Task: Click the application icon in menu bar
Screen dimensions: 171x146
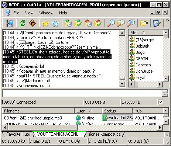Action: click(x=8, y=13)
